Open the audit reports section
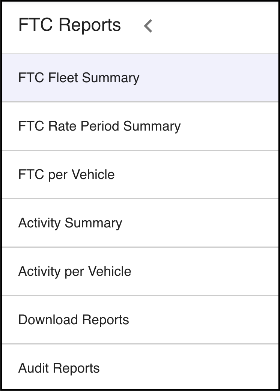 point(59,368)
